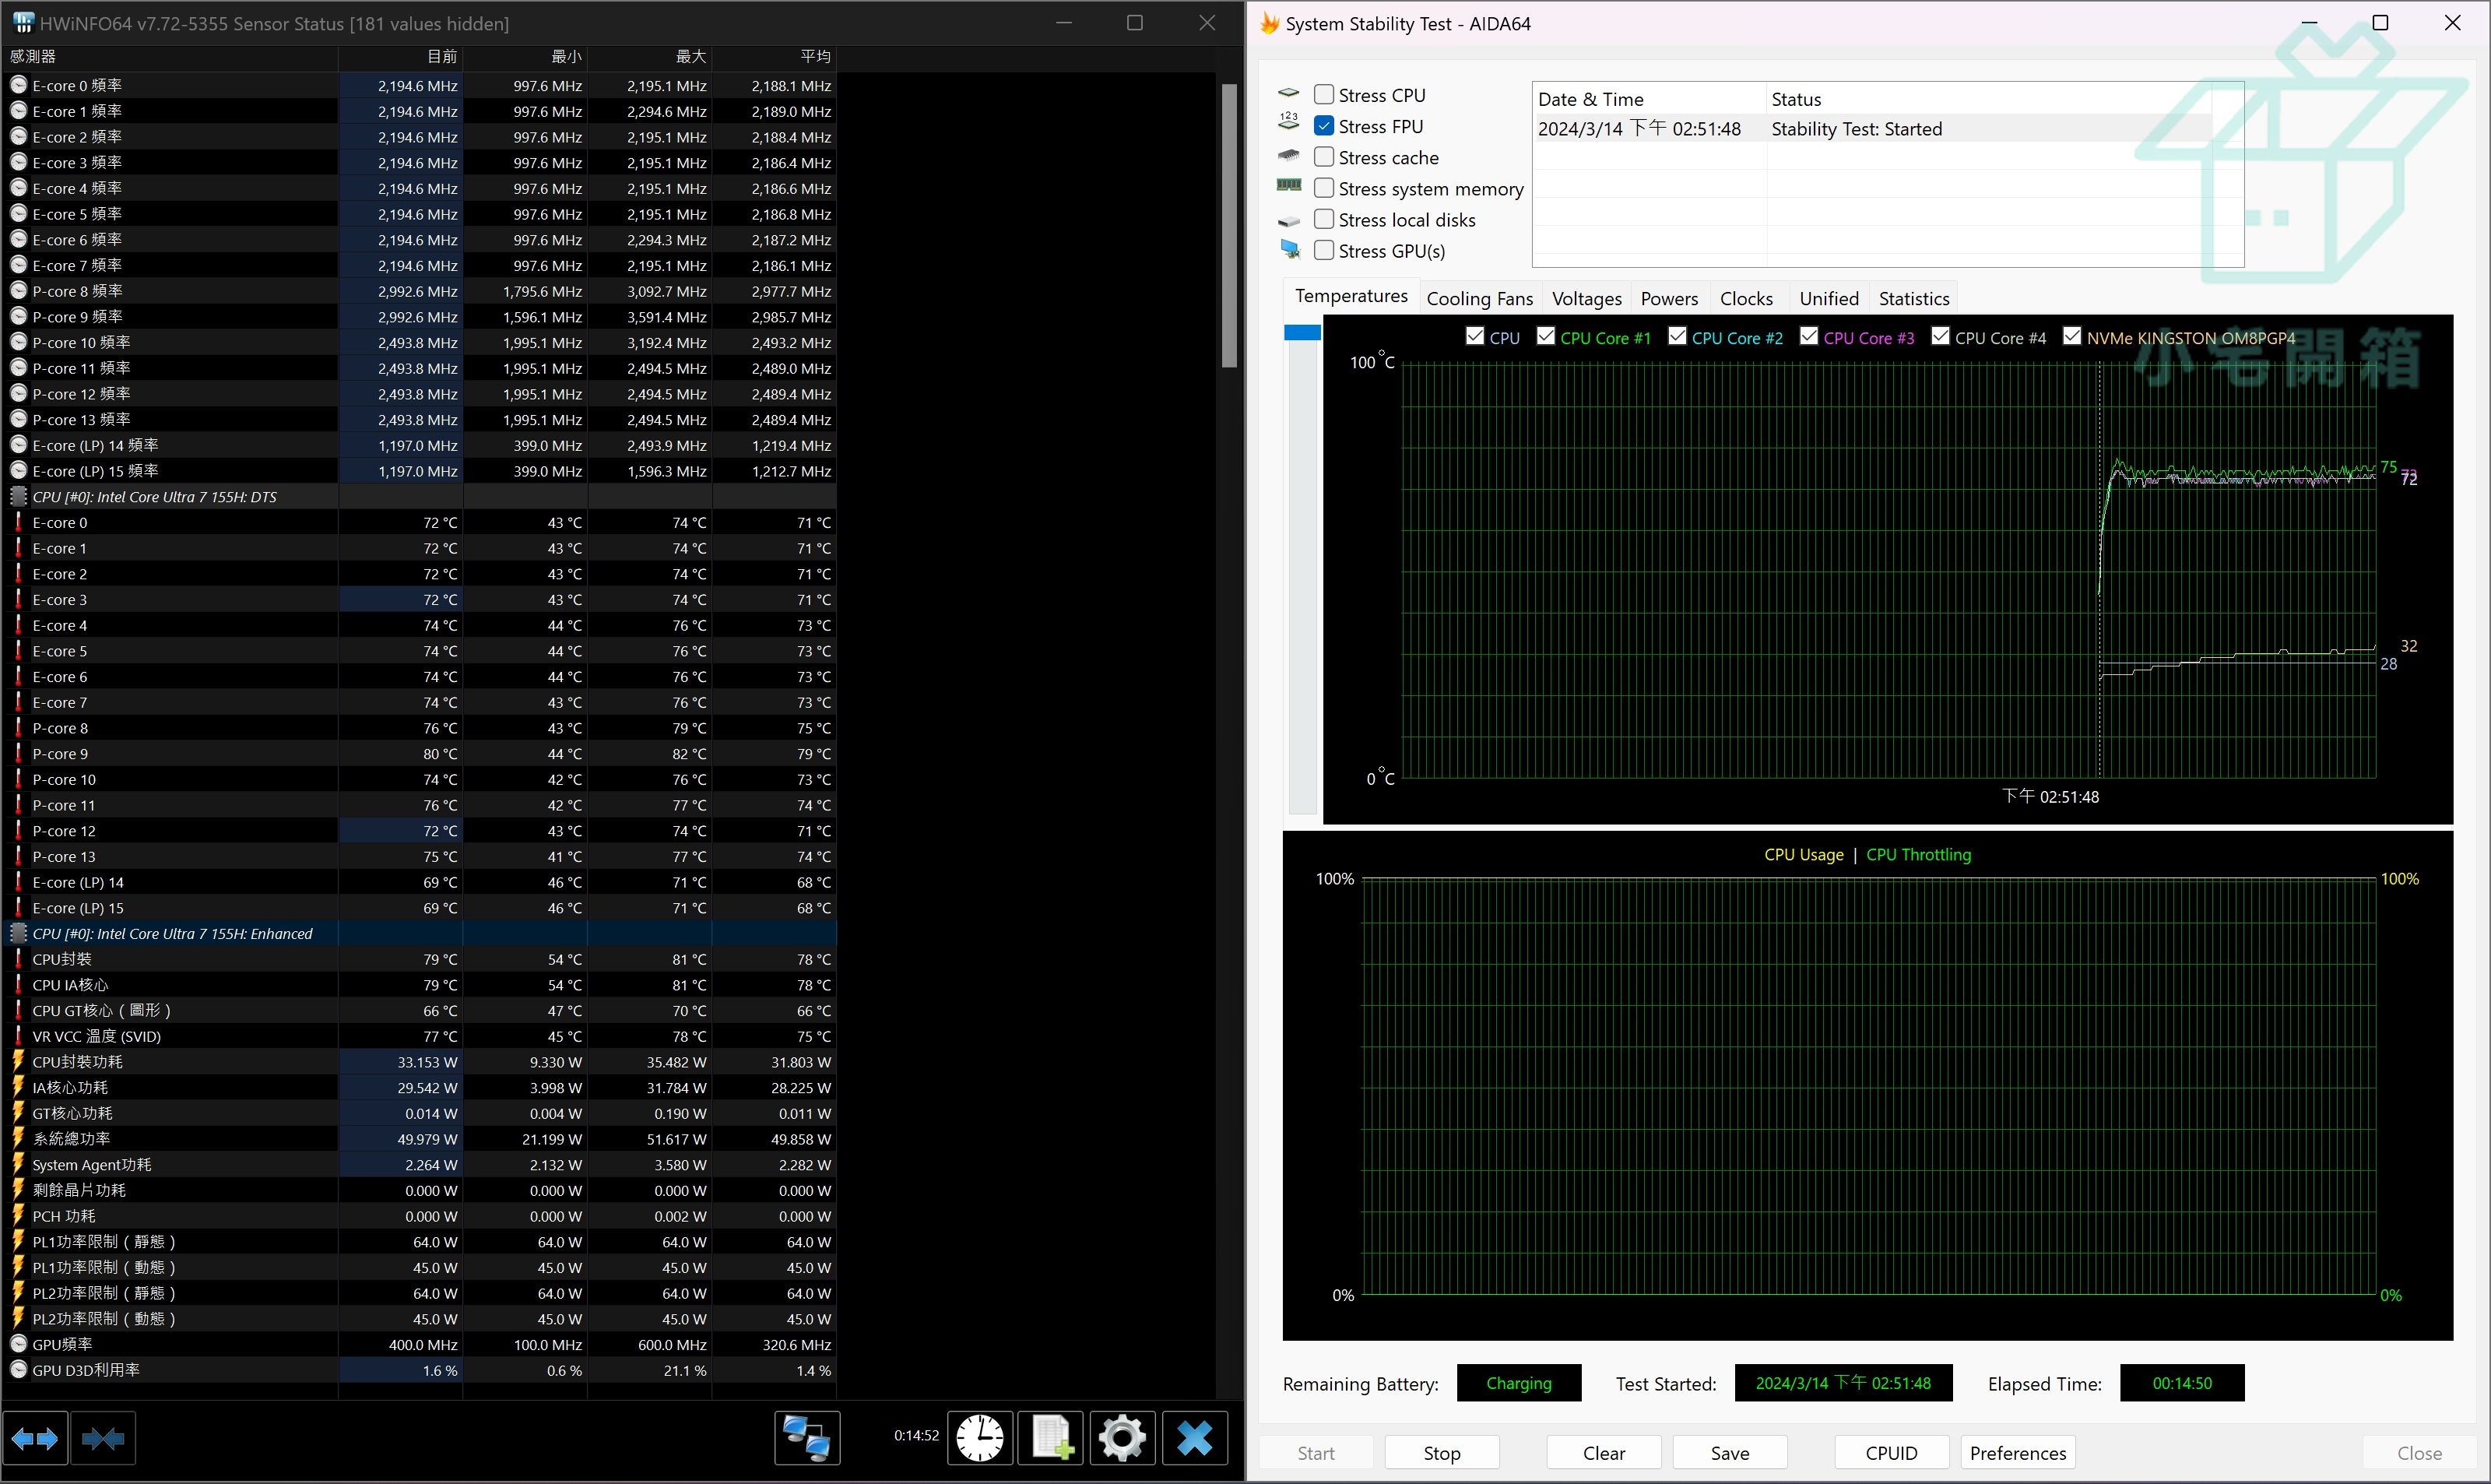The image size is (2491, 1484).
Task: Click the HWiNFO64 title bar app icon
Action: click(x=23, y=23)
